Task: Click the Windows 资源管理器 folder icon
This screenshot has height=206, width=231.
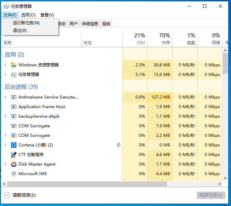Action: pyautogui.click(x=14, y=65)
